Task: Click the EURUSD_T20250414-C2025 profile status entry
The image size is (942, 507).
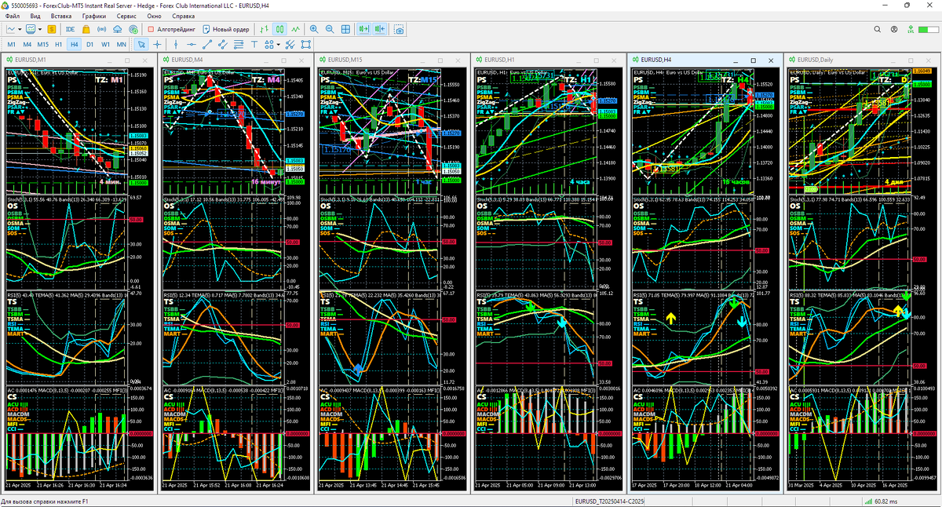Action: [x=609, y=501]
